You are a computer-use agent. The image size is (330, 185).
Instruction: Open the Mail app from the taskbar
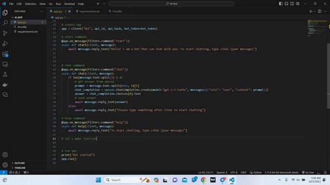pos(185,180)
